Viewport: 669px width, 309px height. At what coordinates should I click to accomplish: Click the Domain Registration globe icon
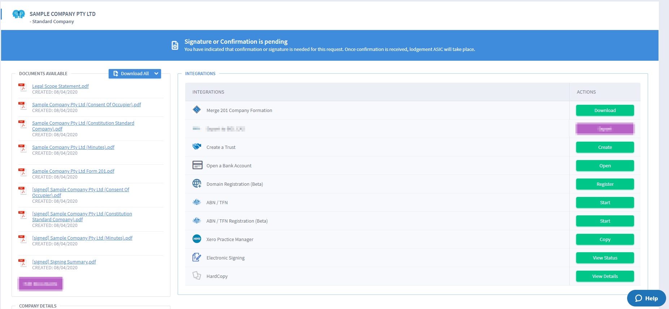click(x=197, y=184)
